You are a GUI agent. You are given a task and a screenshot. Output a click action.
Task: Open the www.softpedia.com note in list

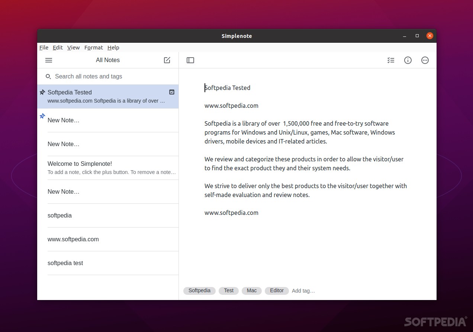pyautogui.click(x=108, y=239)
